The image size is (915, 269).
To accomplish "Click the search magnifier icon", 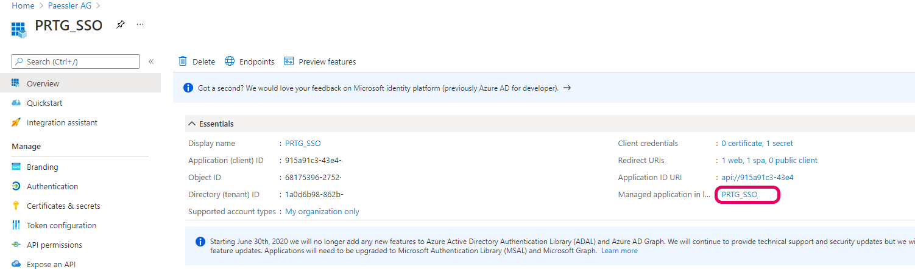I will [20, 61].
